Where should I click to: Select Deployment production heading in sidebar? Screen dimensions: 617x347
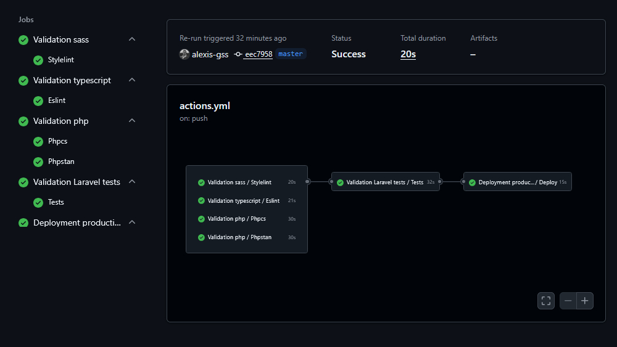pyautogui.click(x=77, y=222)
